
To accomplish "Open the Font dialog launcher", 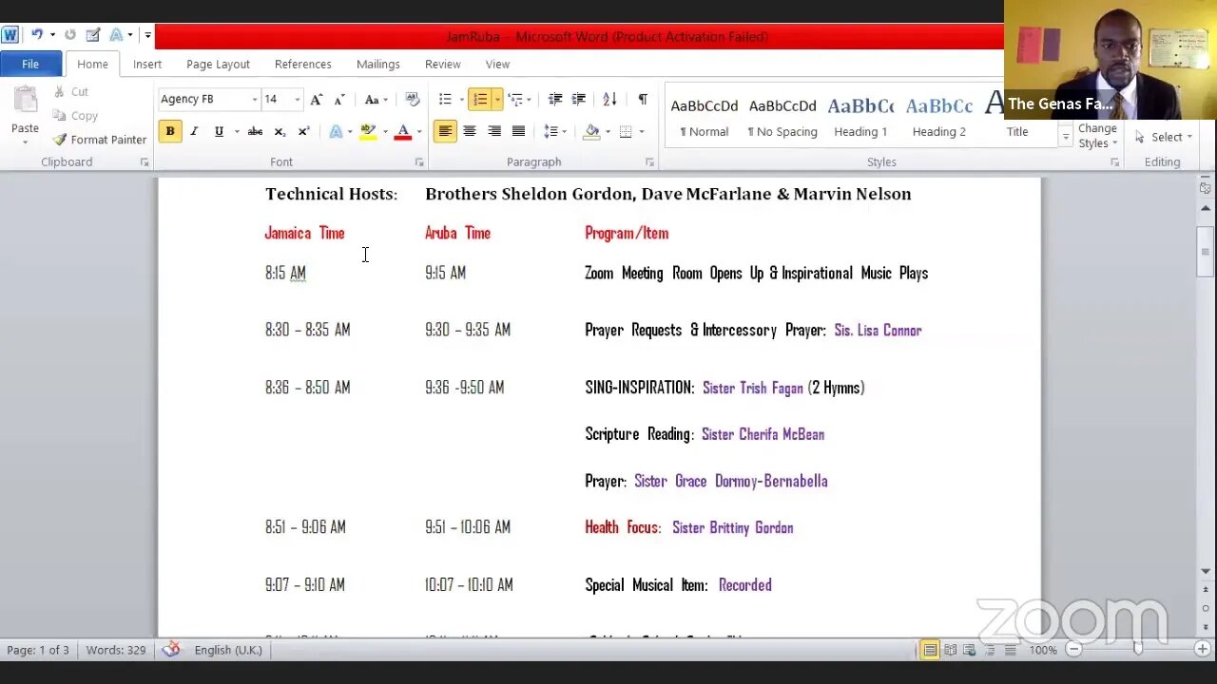I will (419, 162).
